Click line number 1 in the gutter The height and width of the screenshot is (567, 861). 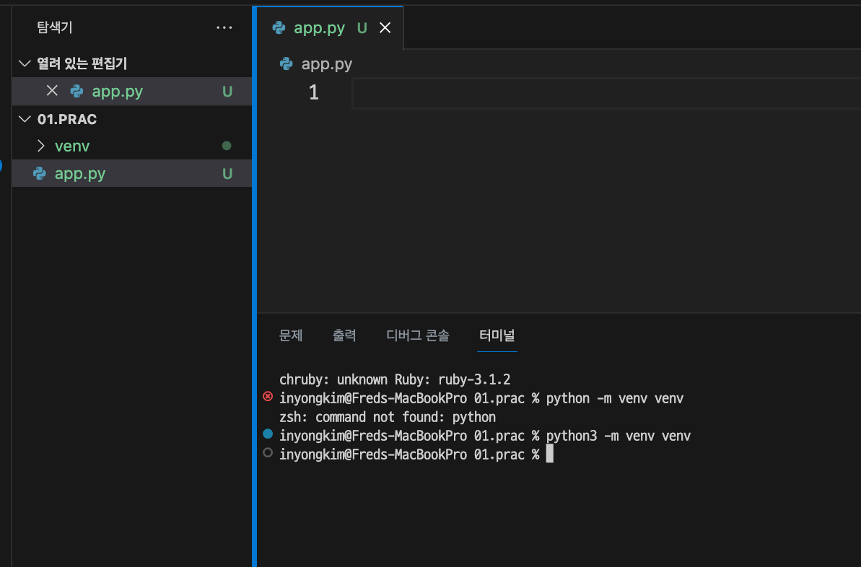coord(313,92)
